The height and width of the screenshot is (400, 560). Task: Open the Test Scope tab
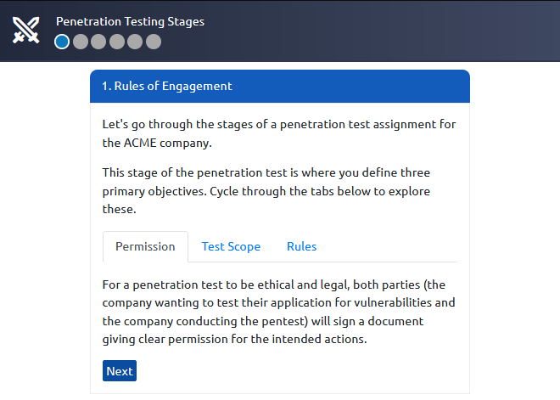pos(231,246)
